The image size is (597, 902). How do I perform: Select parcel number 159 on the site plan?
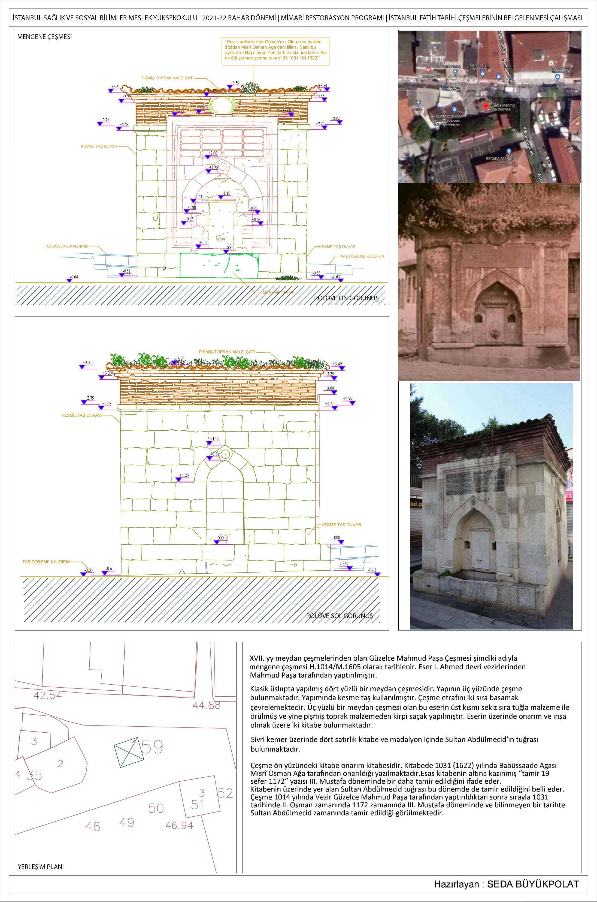[x=147, y=747]
